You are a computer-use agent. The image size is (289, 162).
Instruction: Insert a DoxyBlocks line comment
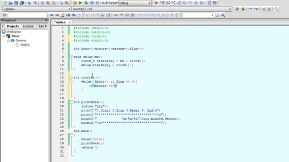(256, 9)
